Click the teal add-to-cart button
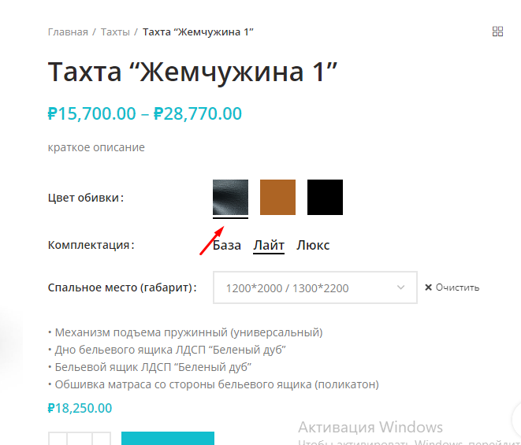 [x=168, y=439]
